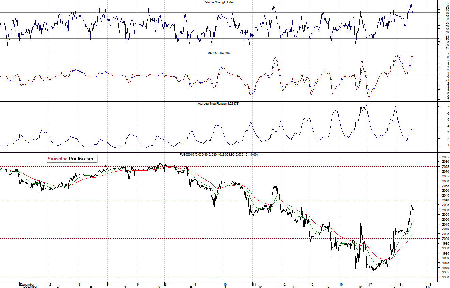Click the 4 label on Average True Range axis
Screen dimensions: 450x288
[x=447, y=126]
